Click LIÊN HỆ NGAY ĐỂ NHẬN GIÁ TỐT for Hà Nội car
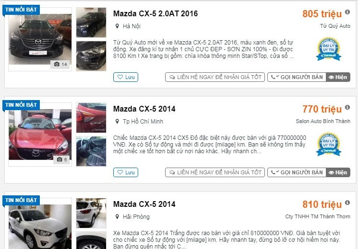The image size is (358, 249). (x=215, y=77)
